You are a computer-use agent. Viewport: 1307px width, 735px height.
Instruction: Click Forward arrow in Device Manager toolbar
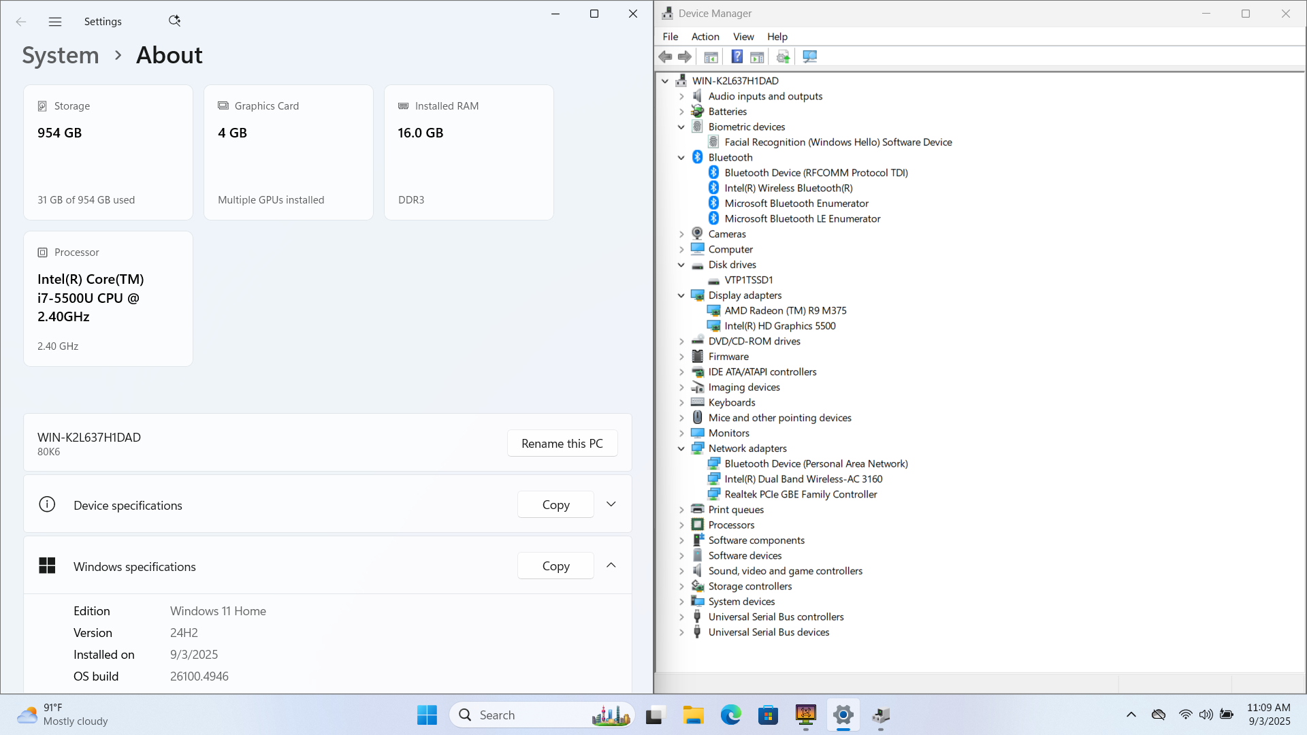pyautogui.click(x=685, y=57)
